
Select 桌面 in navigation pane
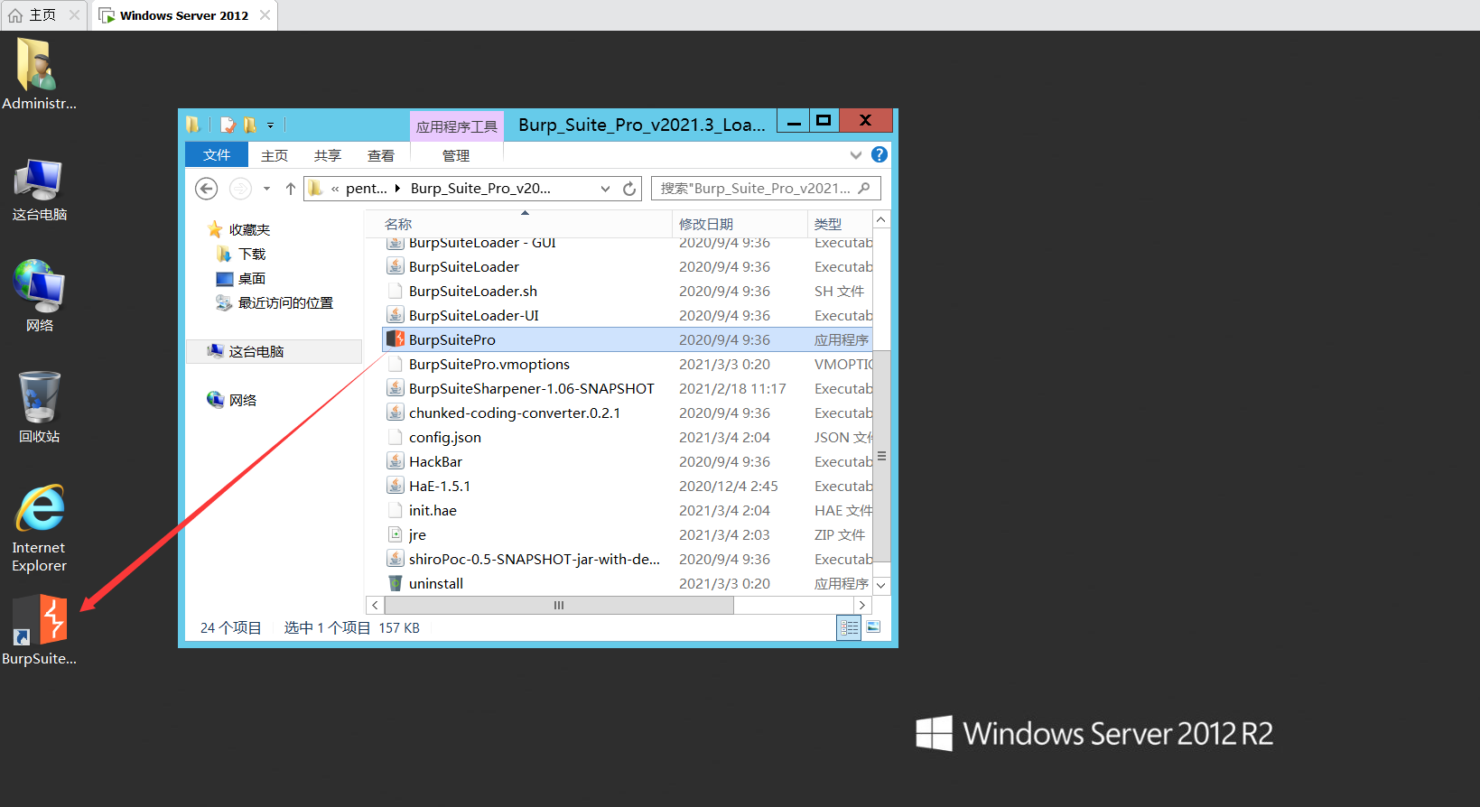[252, 278]
